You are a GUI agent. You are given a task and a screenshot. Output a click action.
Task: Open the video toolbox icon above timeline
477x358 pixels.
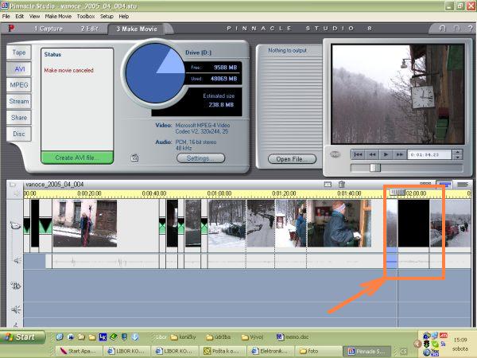[14, 185]
